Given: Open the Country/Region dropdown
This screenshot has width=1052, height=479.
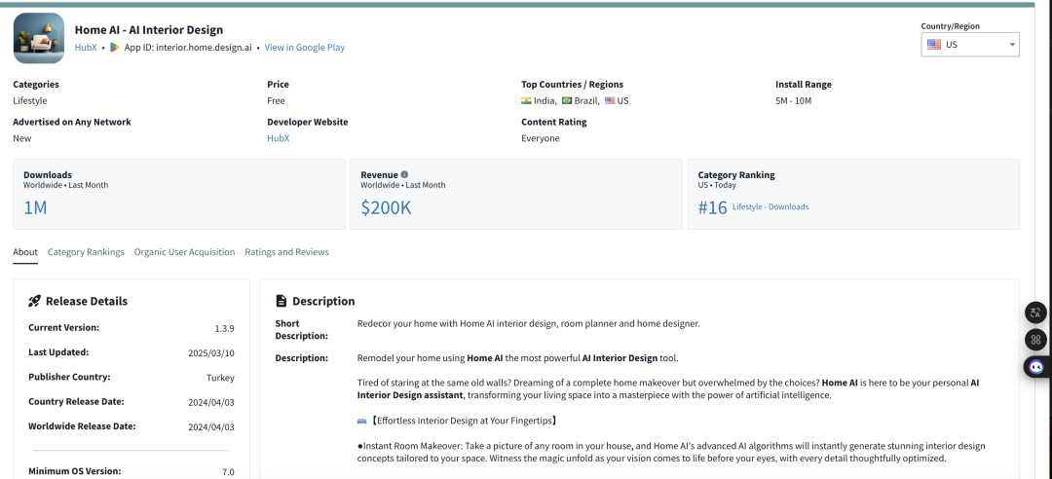Looking at the screenshot, I should tap(970, 45).
